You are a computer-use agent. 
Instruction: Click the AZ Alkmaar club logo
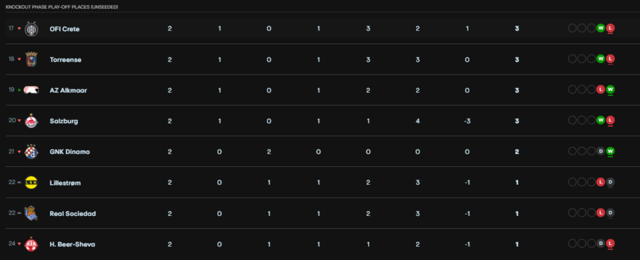point(31,90)
